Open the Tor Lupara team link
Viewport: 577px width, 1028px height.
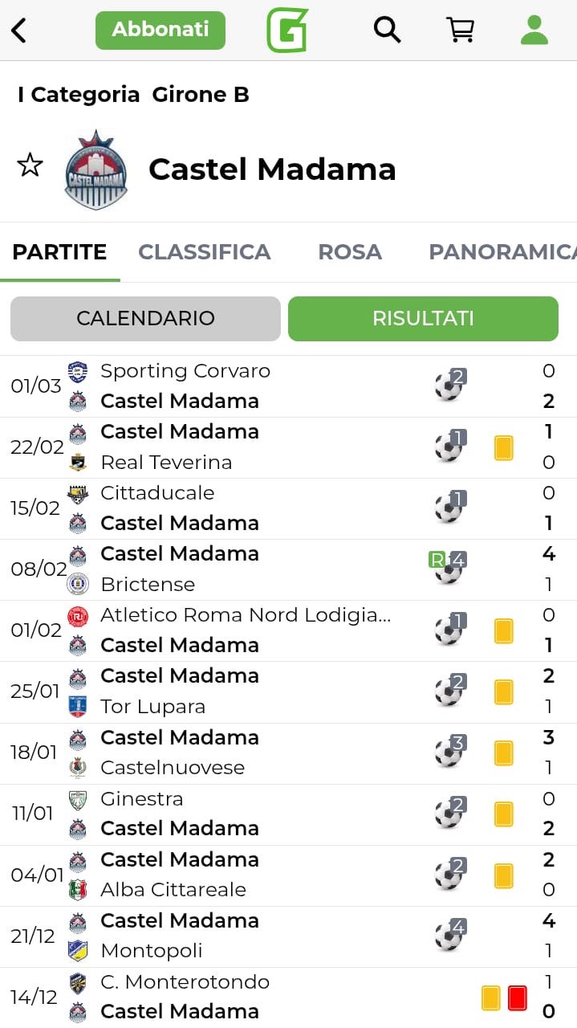(152, 707)
